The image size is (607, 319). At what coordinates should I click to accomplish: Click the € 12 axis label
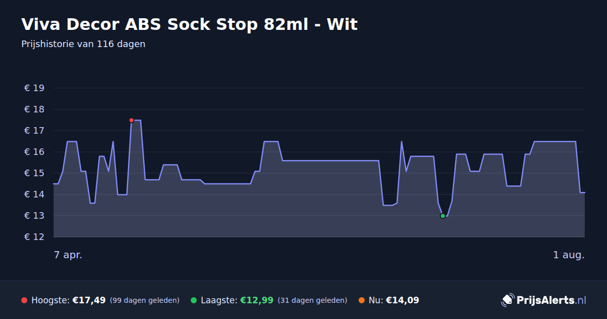click(34, 237)
